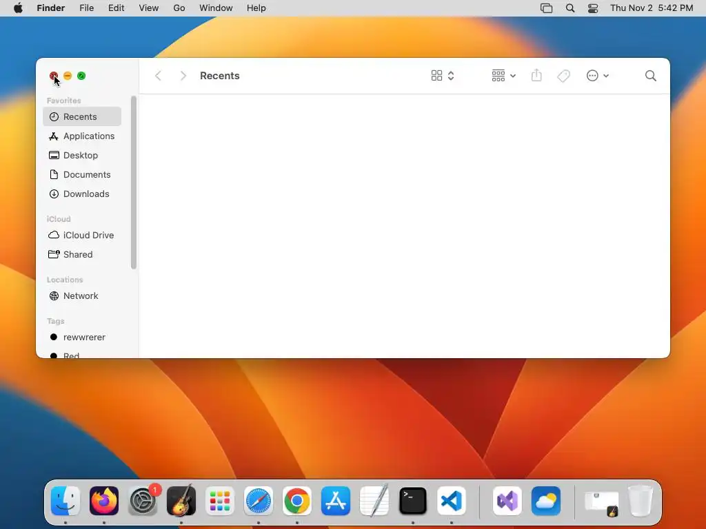The image size is (706, 529).
Task: Open Launchpad from the Dock
Action: [x=220, y=501]
